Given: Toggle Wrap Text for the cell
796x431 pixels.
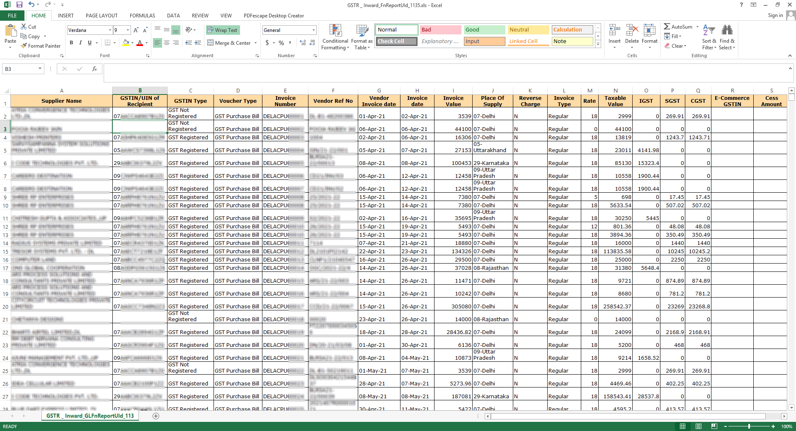Looking at the screenshot, I should (x=223, y=30).
